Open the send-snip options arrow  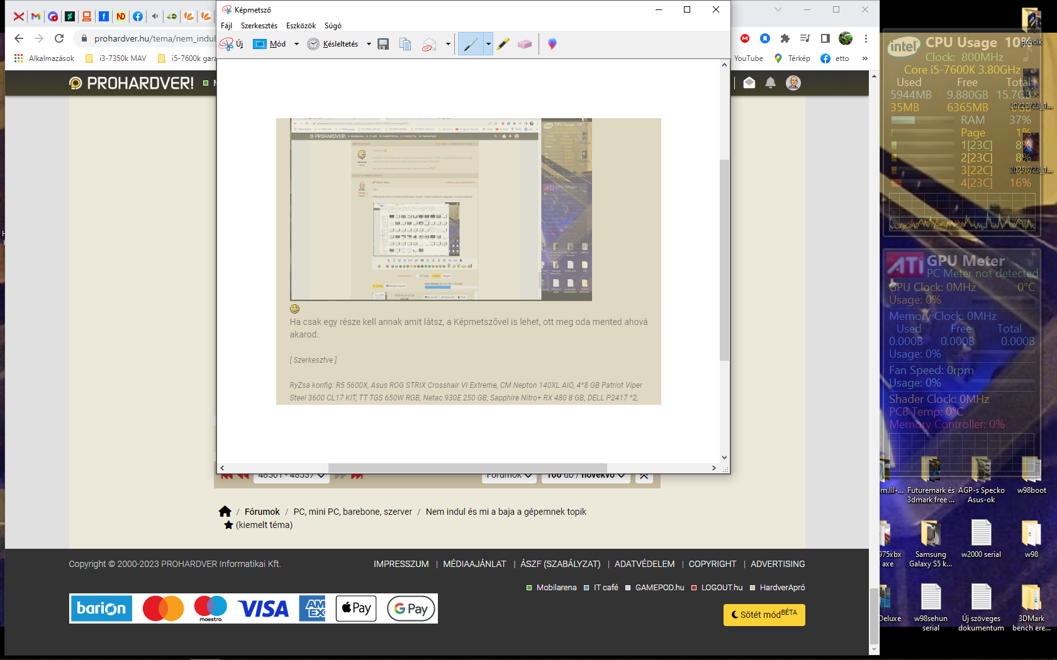pos(448,44)
